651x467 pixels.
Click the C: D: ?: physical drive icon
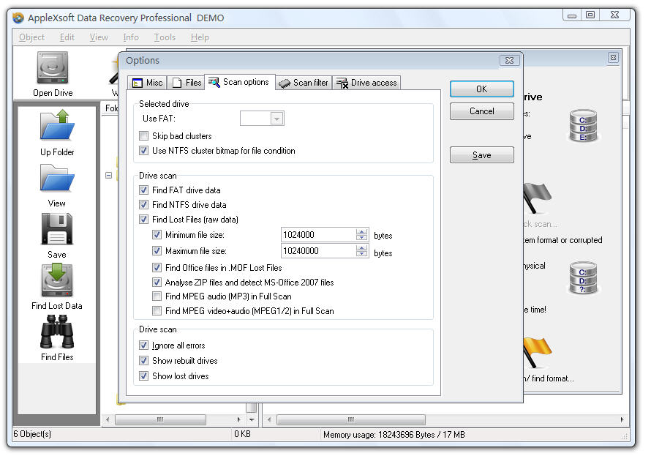[583, 278]
